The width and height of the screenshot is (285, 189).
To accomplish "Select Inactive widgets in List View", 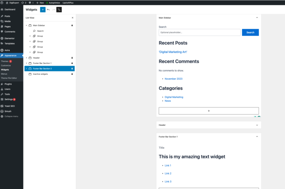I will click(40, 74).
